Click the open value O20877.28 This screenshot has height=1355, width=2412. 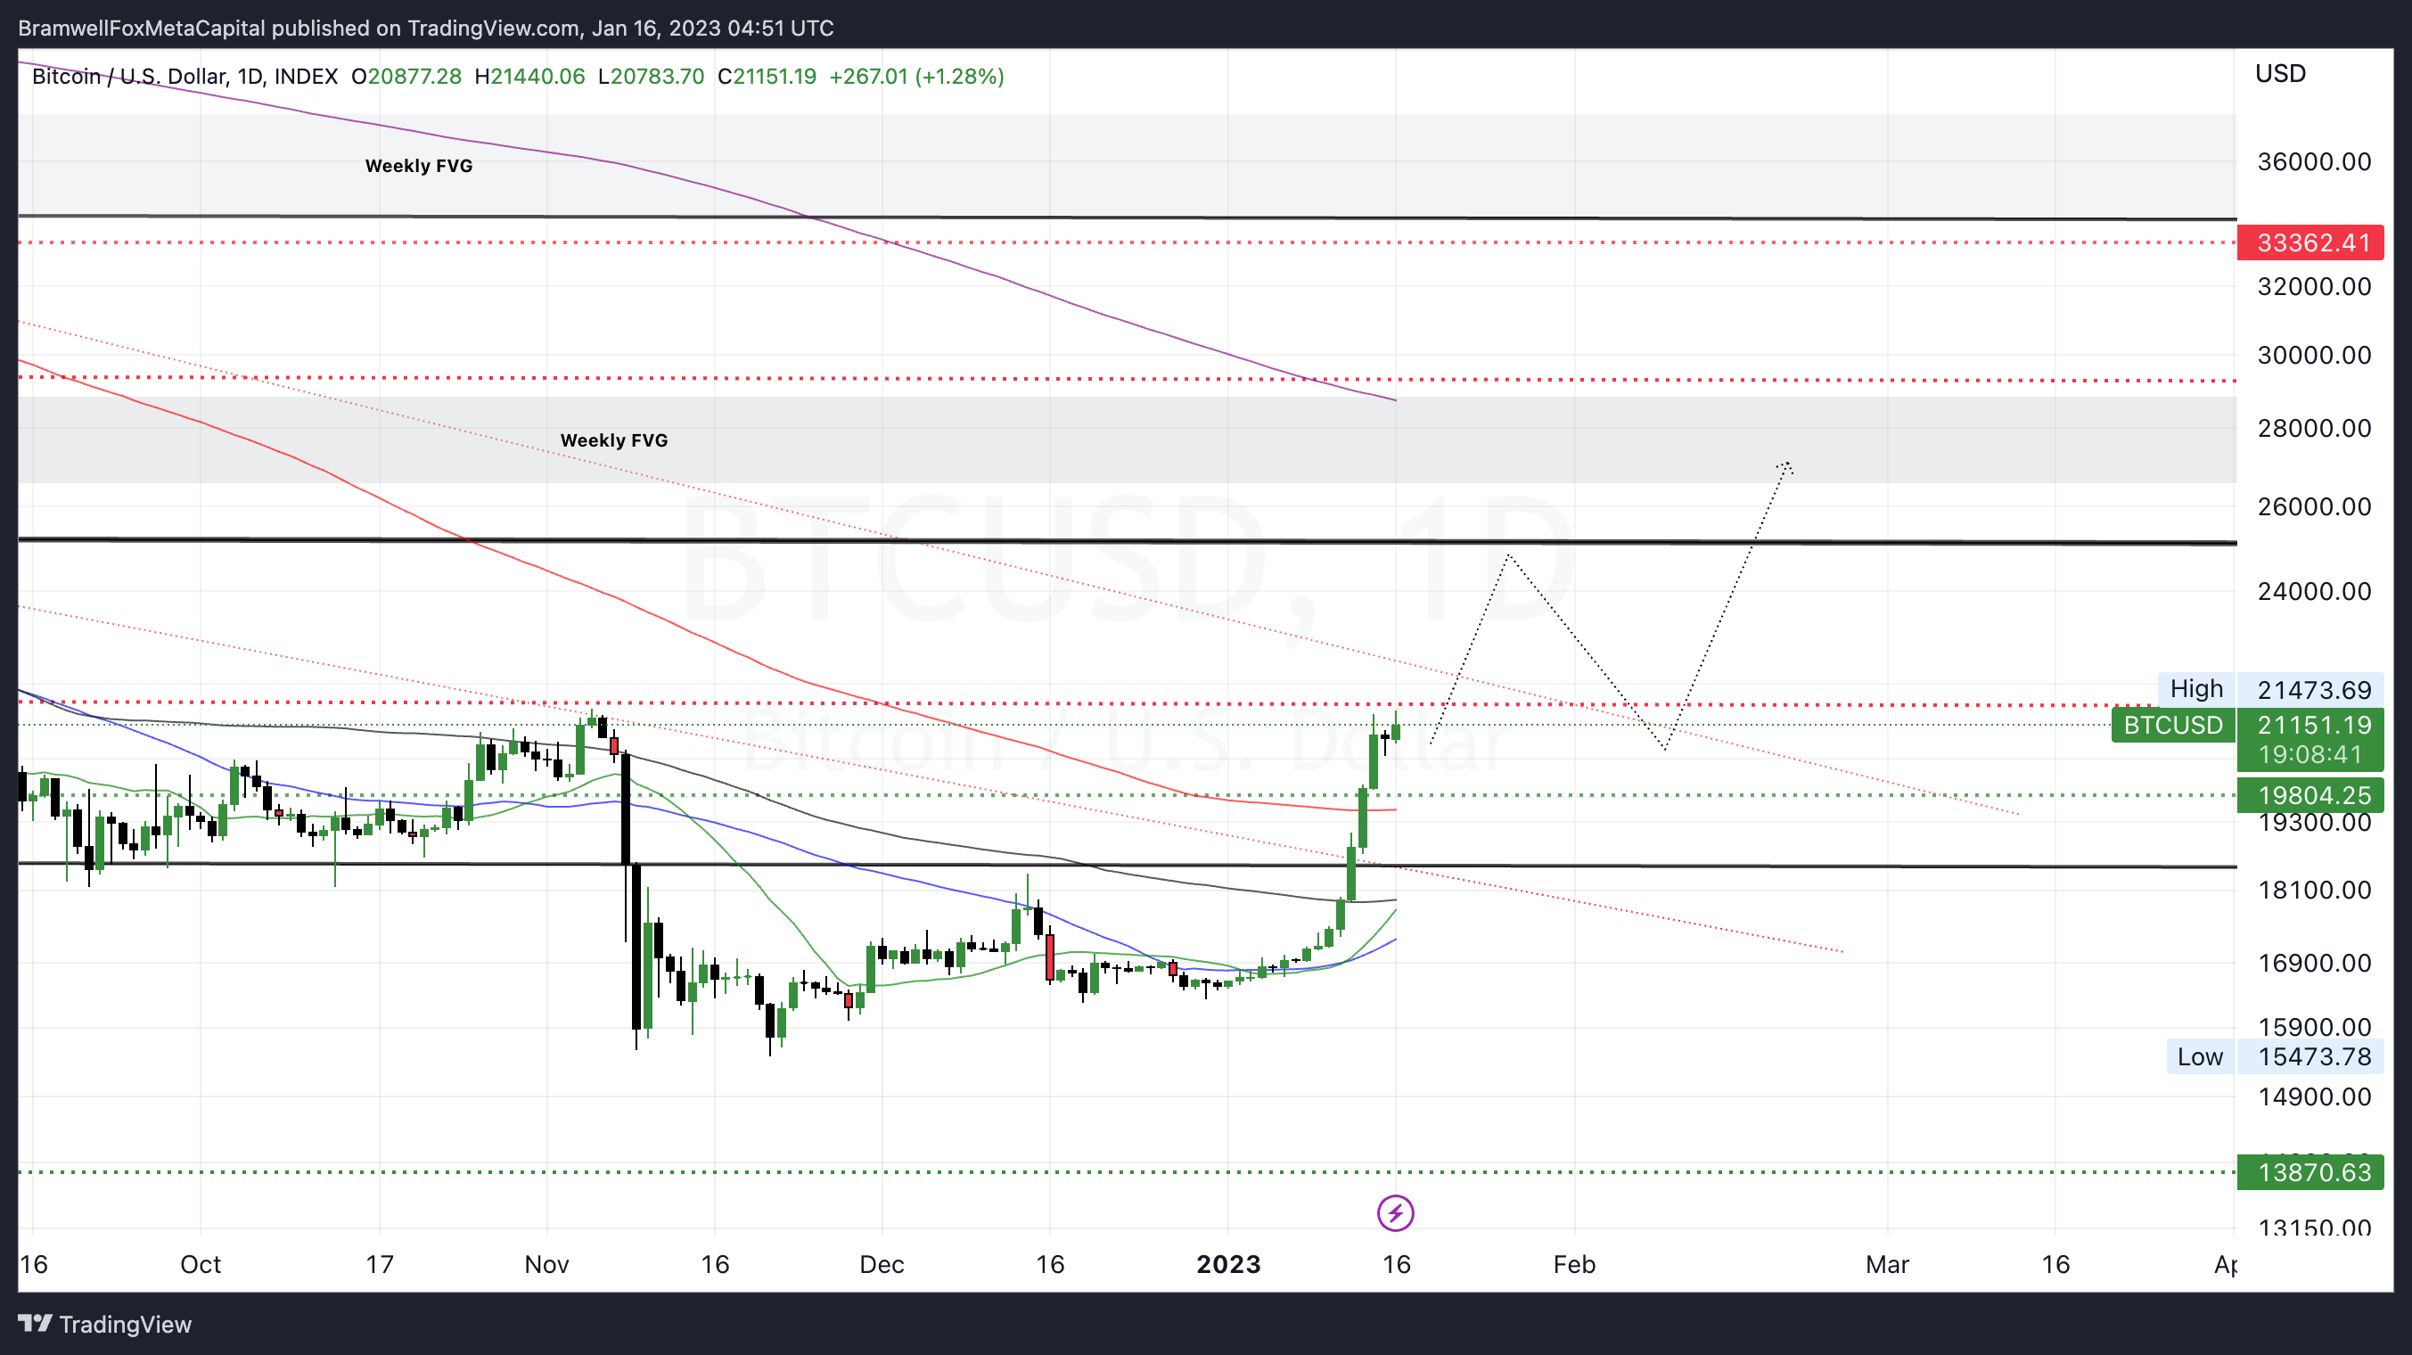(x=406, y=76)
